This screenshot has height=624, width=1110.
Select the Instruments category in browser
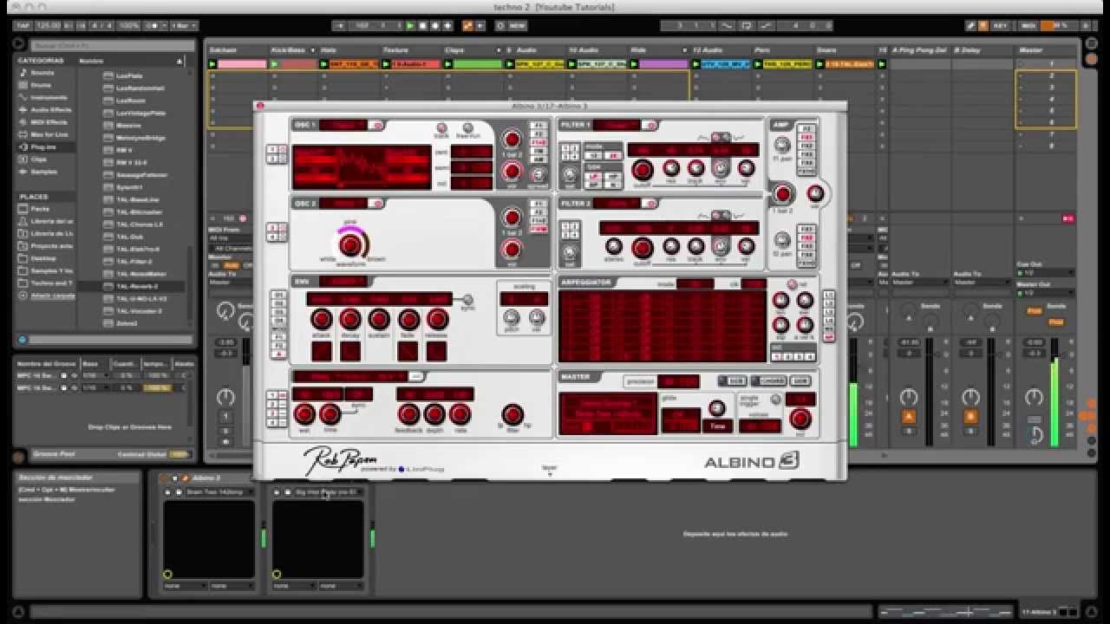point(48,98)
